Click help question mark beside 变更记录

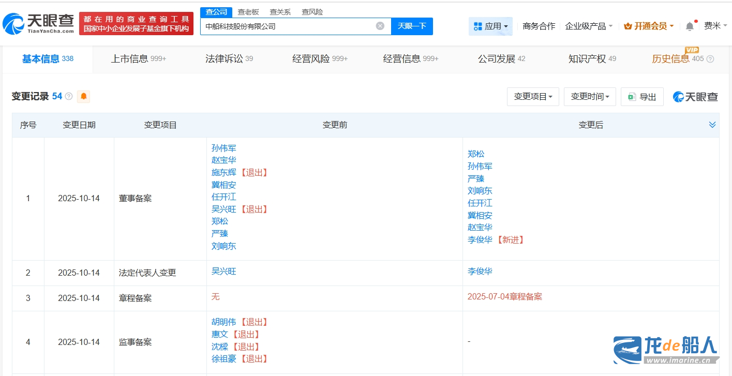pos(69,97)
